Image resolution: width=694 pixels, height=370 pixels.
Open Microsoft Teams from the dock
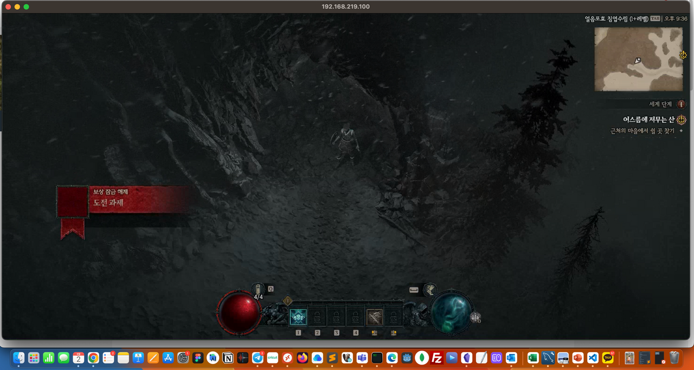[x=362, y=358]
